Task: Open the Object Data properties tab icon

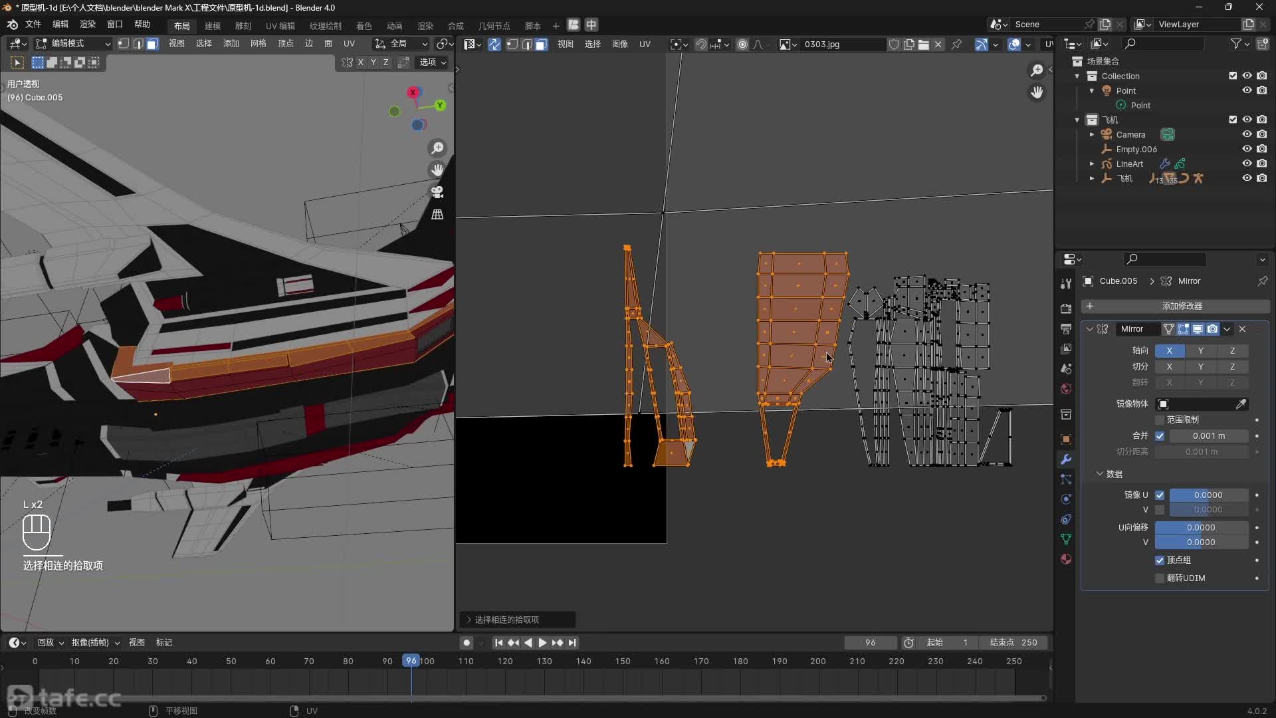Action: tap(1066, 539)
